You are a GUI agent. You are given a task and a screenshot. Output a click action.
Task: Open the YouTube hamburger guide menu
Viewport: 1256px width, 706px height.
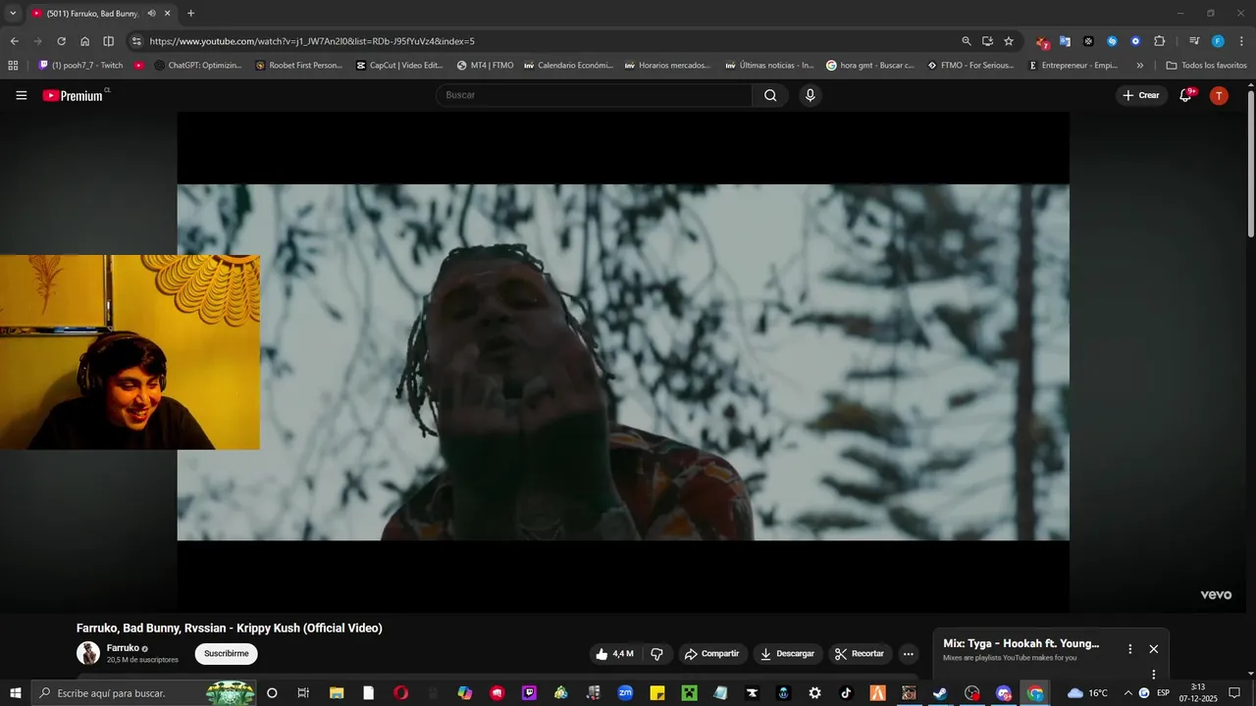[x=22, y=95]
